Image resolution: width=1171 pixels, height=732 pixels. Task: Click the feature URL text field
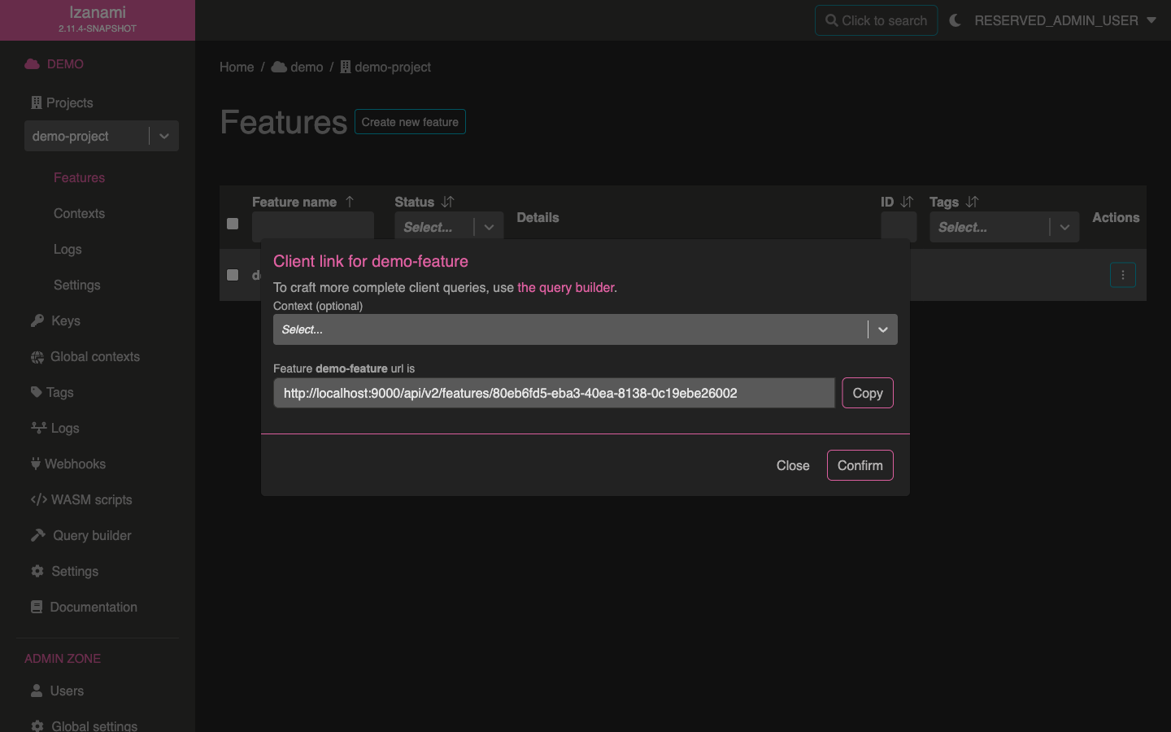(x=553, y=393)
